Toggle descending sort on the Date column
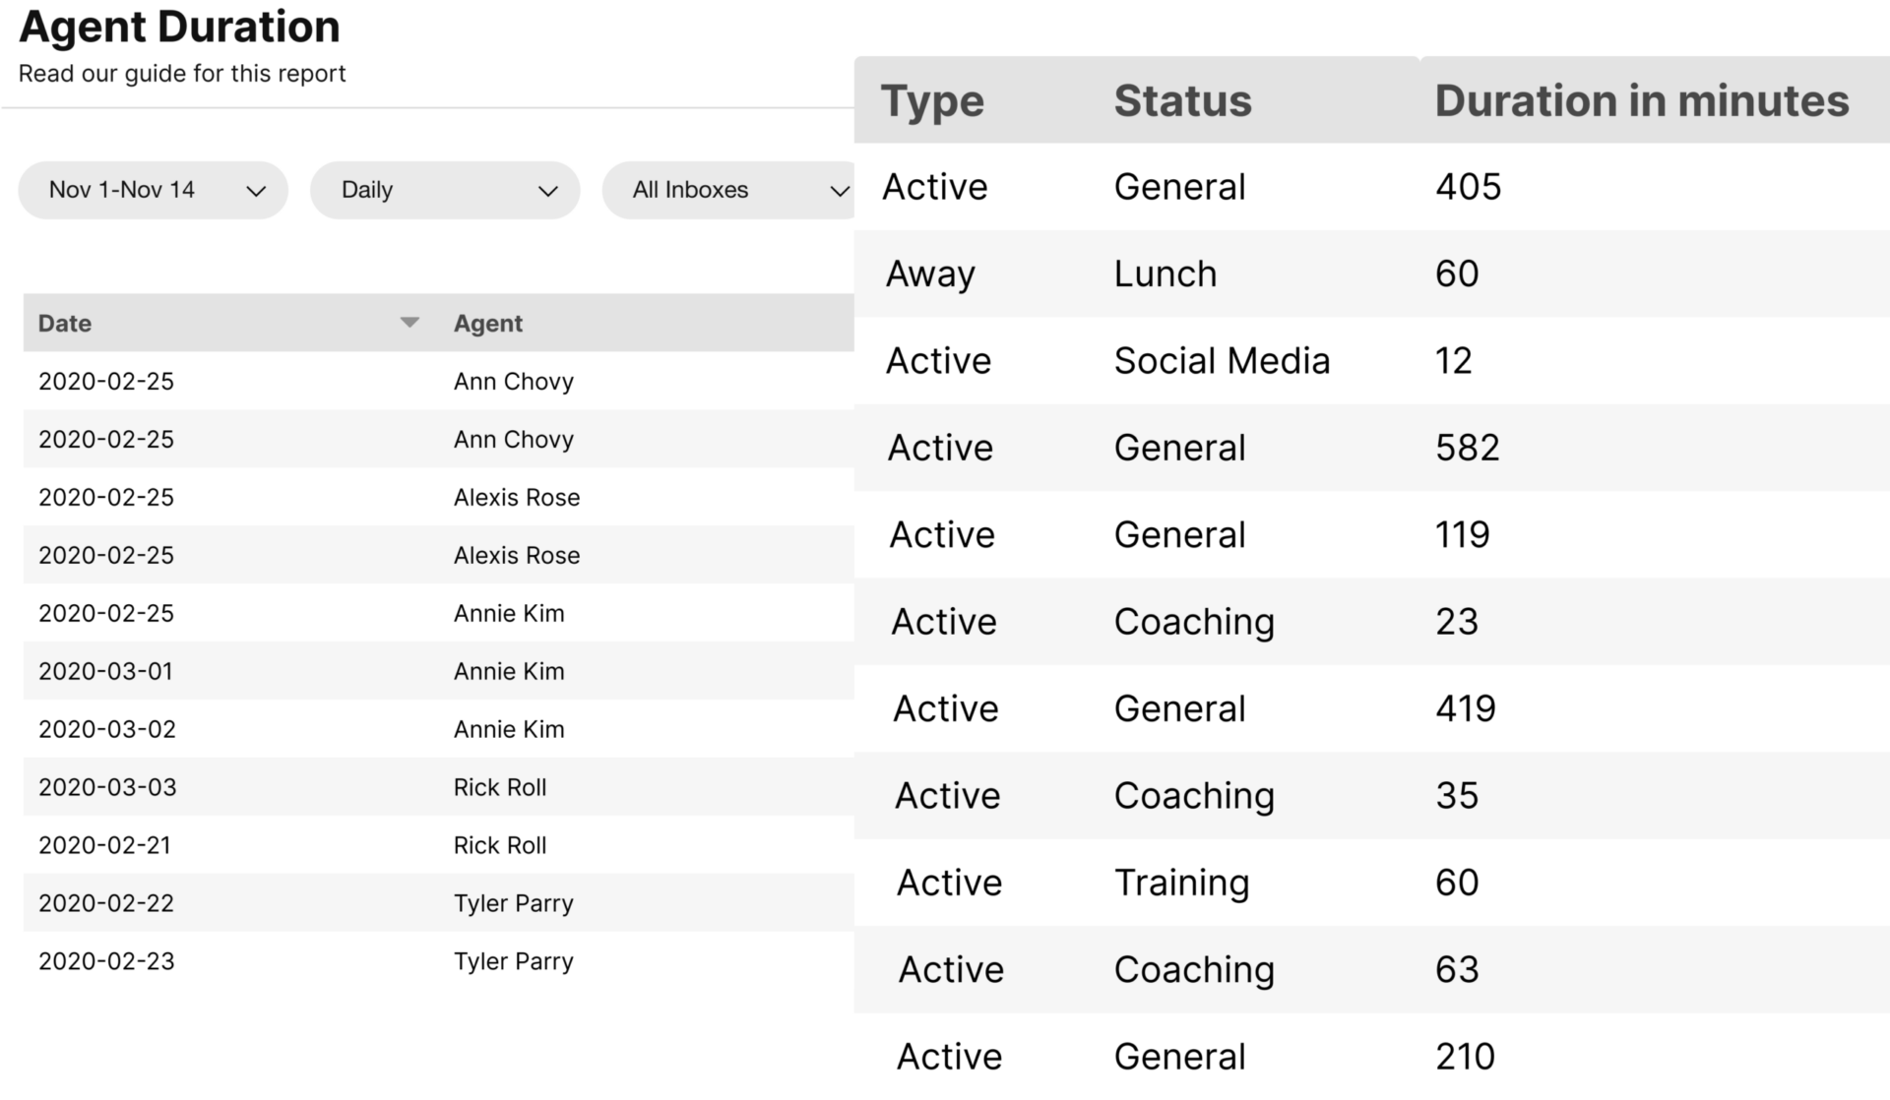Image resolution: width=1890 pixels, height=1100 pixels. (x=409, y=322)
